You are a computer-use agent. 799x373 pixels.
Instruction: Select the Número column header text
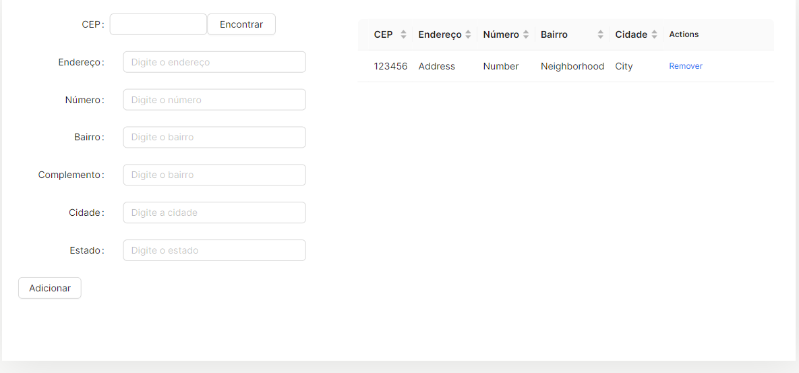pos(501,34)
